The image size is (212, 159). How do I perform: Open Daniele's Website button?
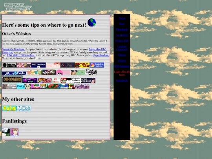(x=97, y=65)
